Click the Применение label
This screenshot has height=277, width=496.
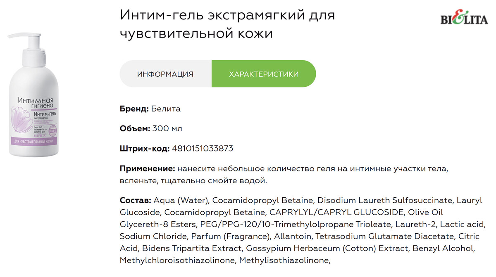point(148,168)
